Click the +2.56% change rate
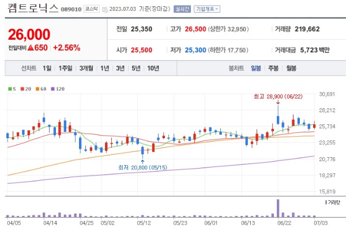Image resolution: width=346 pixels, height=236 pixels. (67, 48)
